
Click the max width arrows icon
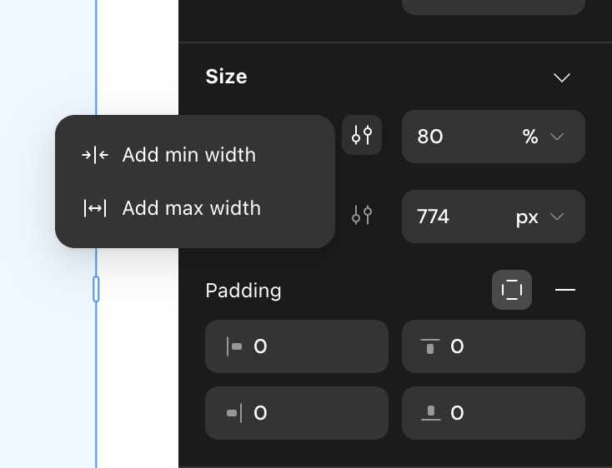(x=95, y=208)
